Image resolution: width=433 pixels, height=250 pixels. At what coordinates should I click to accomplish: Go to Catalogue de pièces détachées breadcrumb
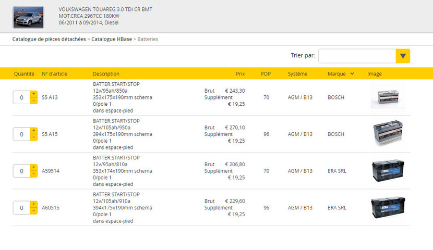[49, 39]
